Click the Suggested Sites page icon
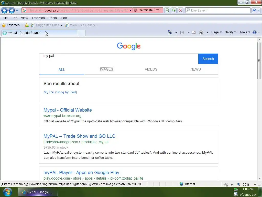This screenshot has width=262, height=197. pos(33,25)
